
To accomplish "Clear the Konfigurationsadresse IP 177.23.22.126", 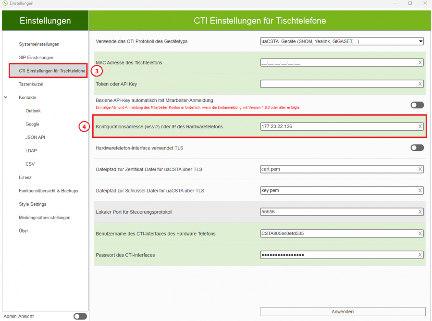I will tap(420, 127).
